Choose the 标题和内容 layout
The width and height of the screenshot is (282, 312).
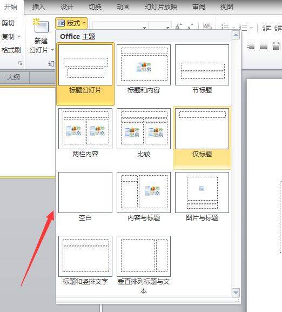click(x=144, y=69)
